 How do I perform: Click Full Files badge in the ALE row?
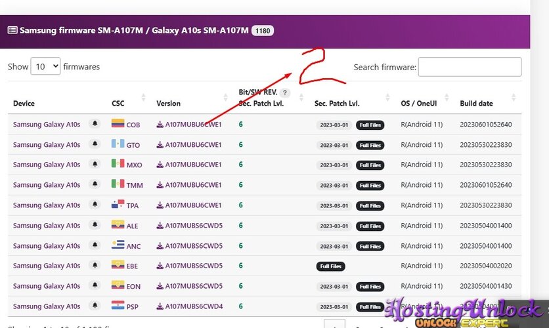tap(370, 226)
